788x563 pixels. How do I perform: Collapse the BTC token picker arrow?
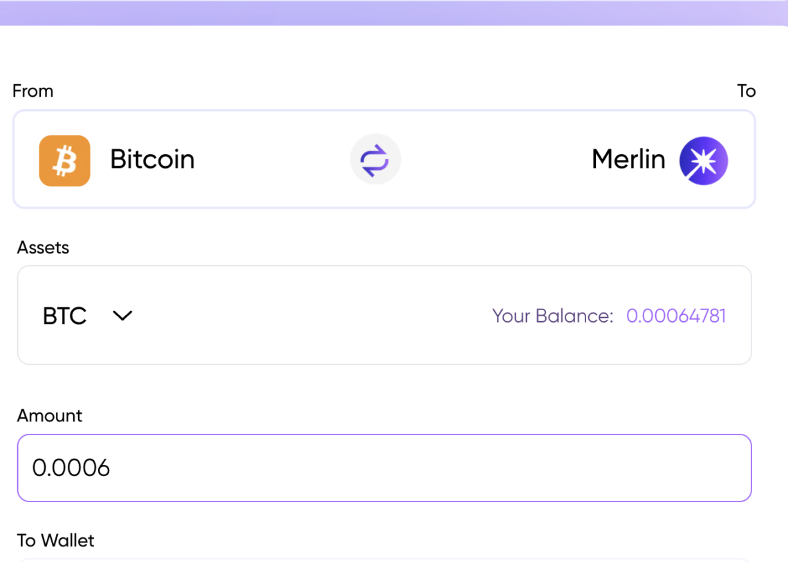coord(122,316)
